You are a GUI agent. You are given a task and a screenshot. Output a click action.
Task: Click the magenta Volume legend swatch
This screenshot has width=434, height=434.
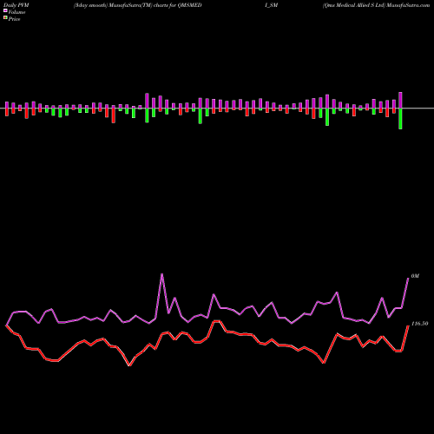click(5, 10)
